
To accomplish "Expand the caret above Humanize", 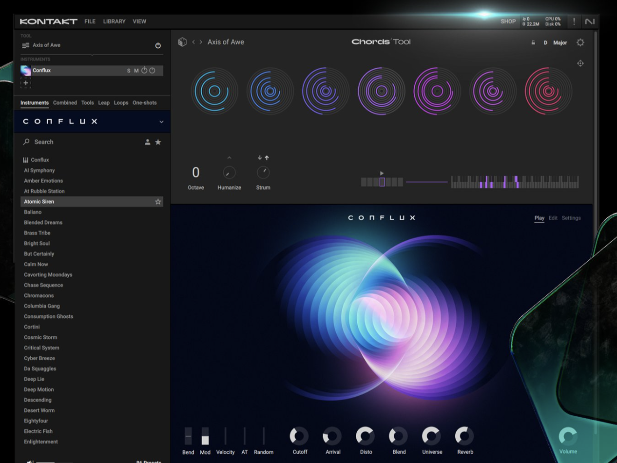I will (229, 158).
